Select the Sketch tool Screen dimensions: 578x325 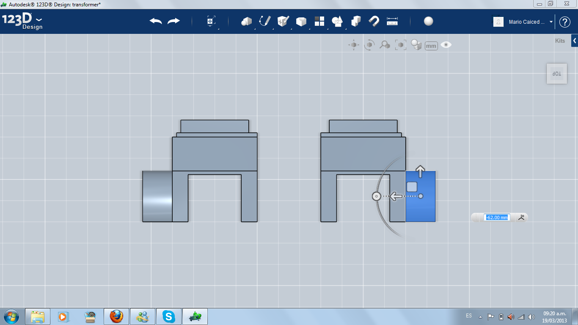265,21
